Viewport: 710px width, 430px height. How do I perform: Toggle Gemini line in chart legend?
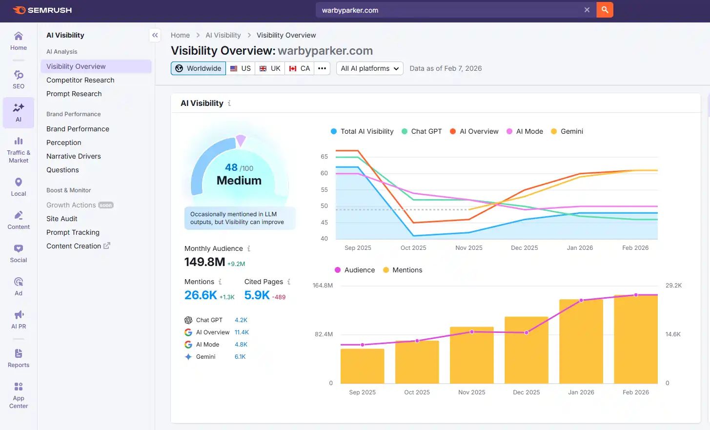click(567, 131)
